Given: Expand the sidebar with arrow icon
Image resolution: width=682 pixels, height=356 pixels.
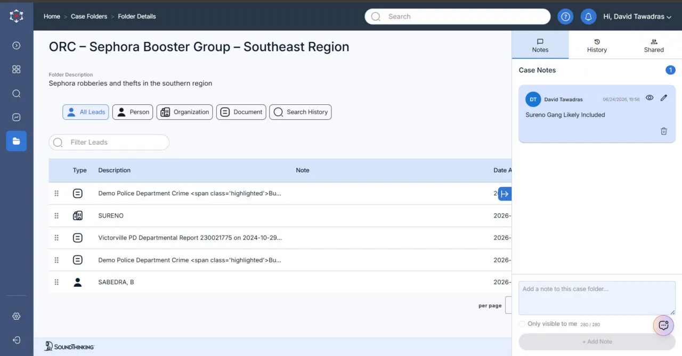Looking at the screenshot, I should (17, 46).
